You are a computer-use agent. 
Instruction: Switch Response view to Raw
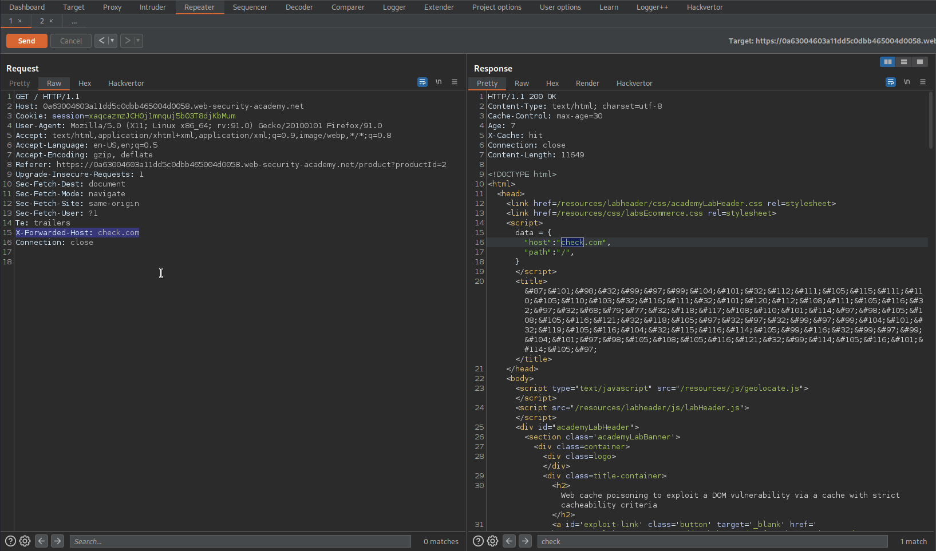[x=522, y=83]
